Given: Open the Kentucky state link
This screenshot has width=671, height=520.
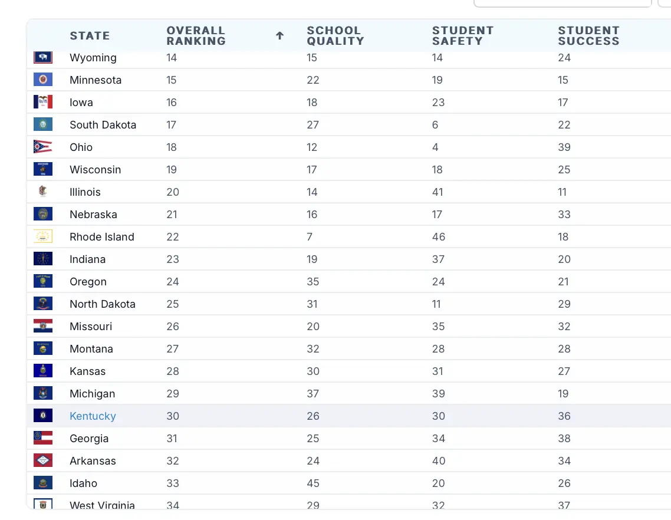Looking at the screenshot, I should click(93, 416).
